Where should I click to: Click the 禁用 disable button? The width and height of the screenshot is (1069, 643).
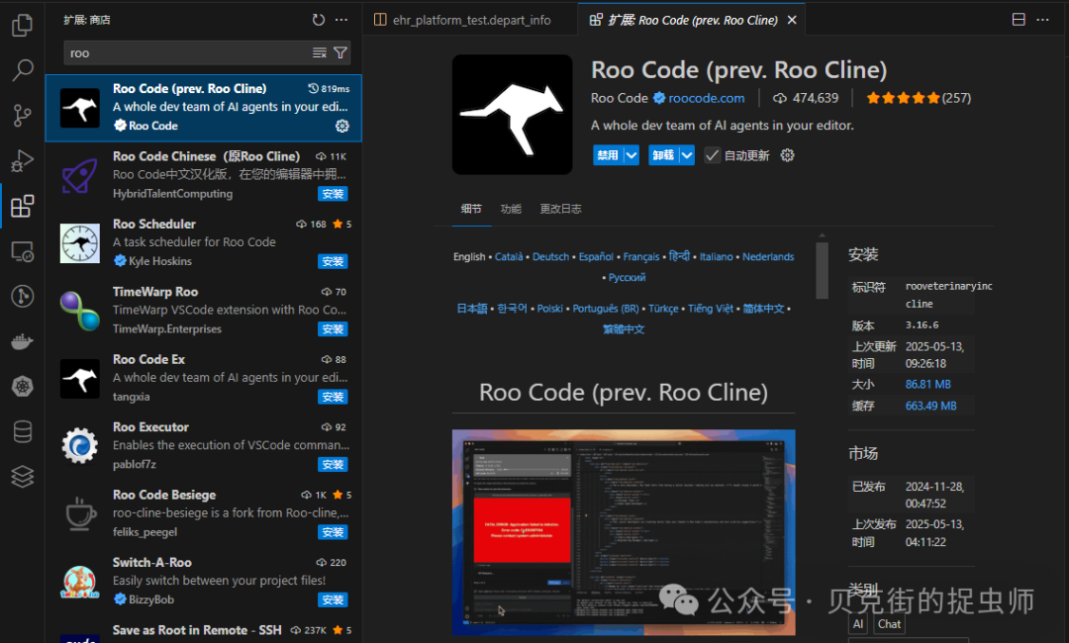pyautogui.click(x=608, y=155)
